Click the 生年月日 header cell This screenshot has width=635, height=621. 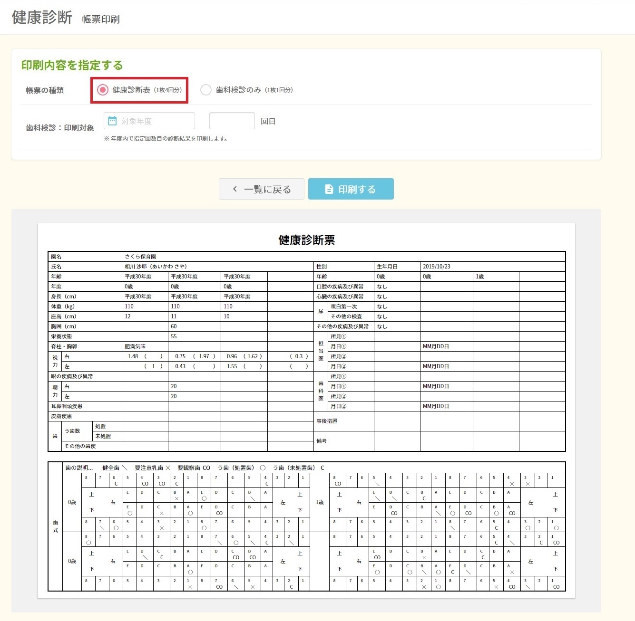pyautogui.click(x=387, y=267)
